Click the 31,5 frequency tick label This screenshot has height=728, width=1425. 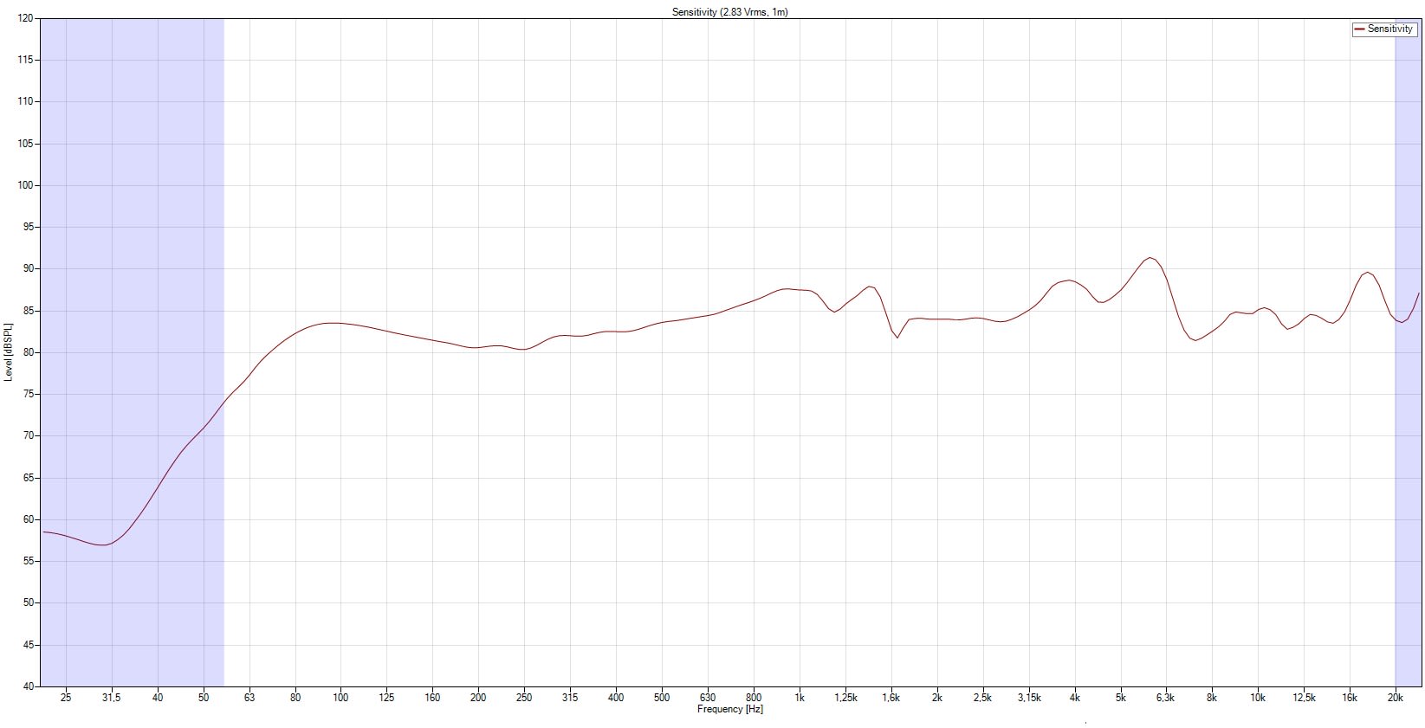pos(111,698)
